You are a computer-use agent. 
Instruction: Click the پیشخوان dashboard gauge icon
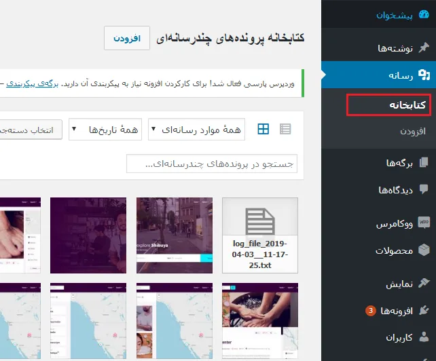click(424, 14)
